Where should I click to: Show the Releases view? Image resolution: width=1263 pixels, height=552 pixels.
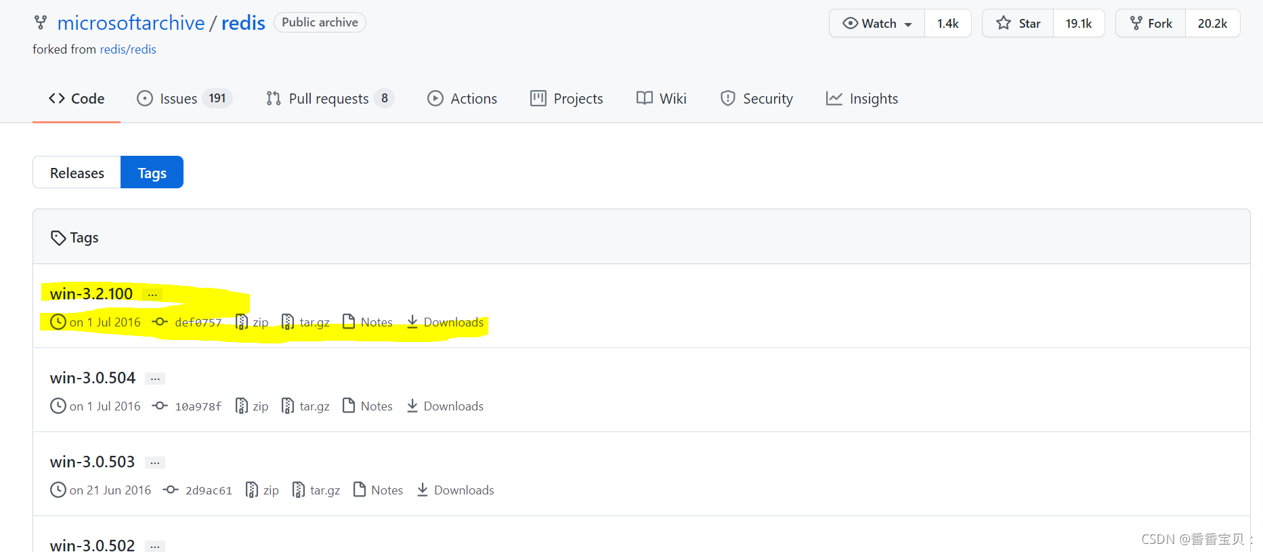pyautogui.click(x=77, y=173)
